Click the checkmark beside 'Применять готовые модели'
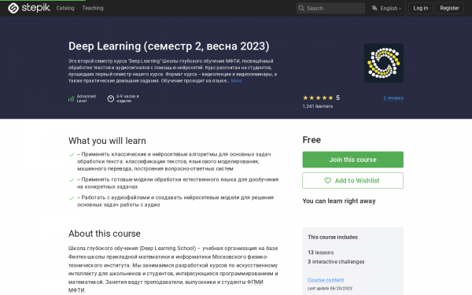Screen dimensions: 472x295 click(x=72, y=180)
